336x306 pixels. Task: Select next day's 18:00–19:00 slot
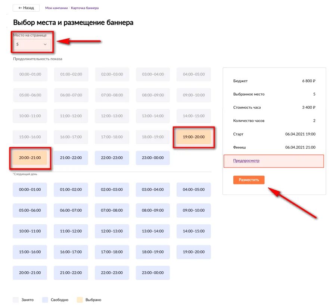pos(153,252)
